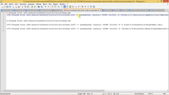This screenshot has width=169, height=95.
Task: Switch to the new 2 tab
Action: click(115, 10)
